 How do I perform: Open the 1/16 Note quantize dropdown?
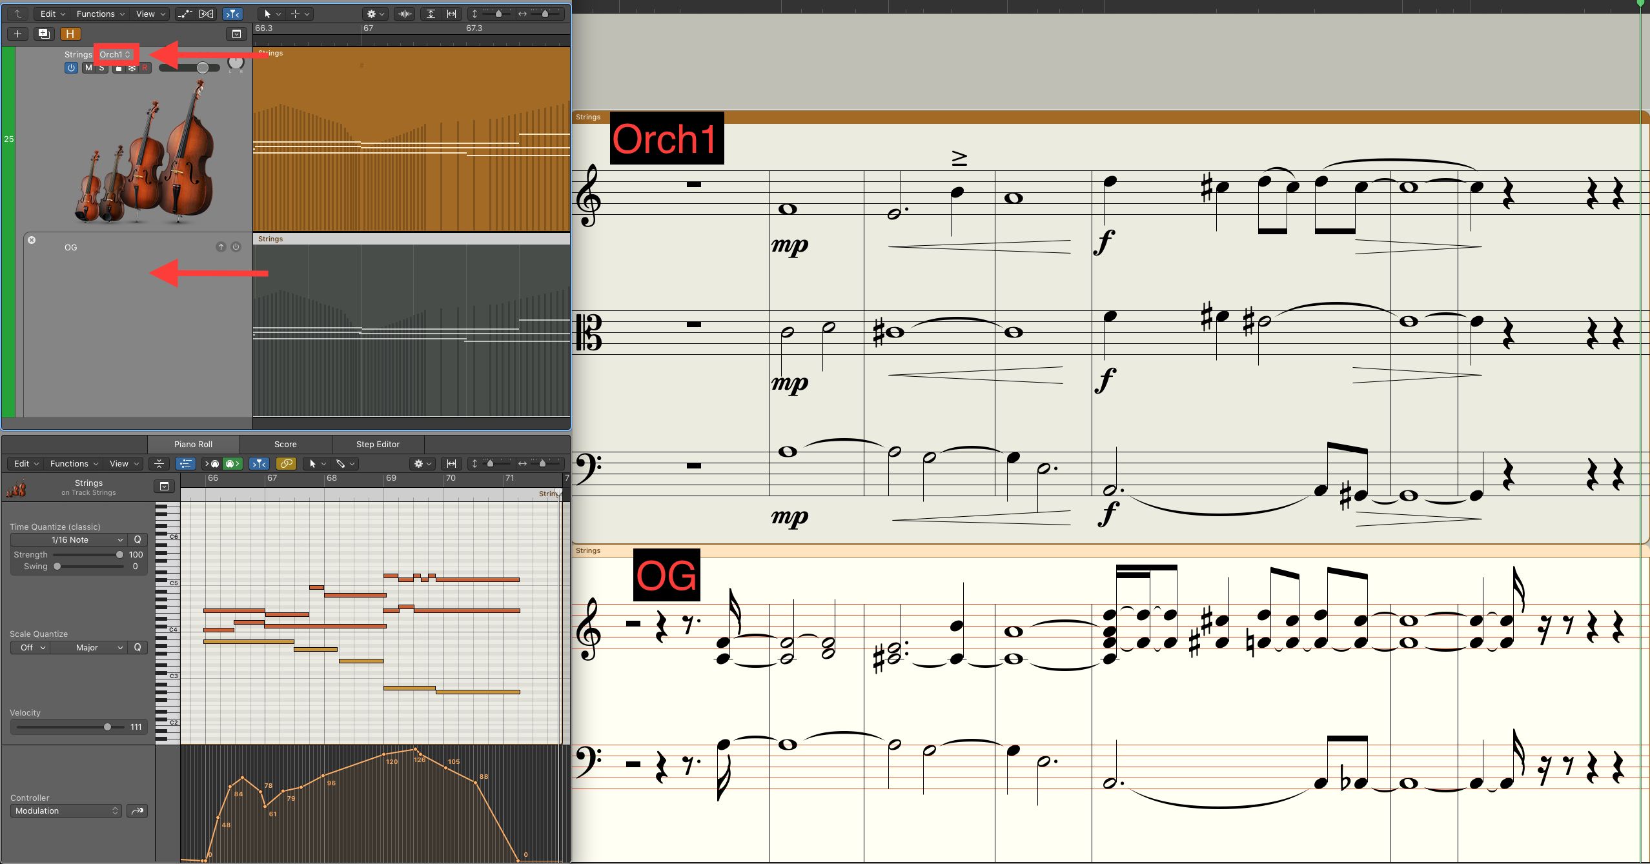tap(69, 539)
